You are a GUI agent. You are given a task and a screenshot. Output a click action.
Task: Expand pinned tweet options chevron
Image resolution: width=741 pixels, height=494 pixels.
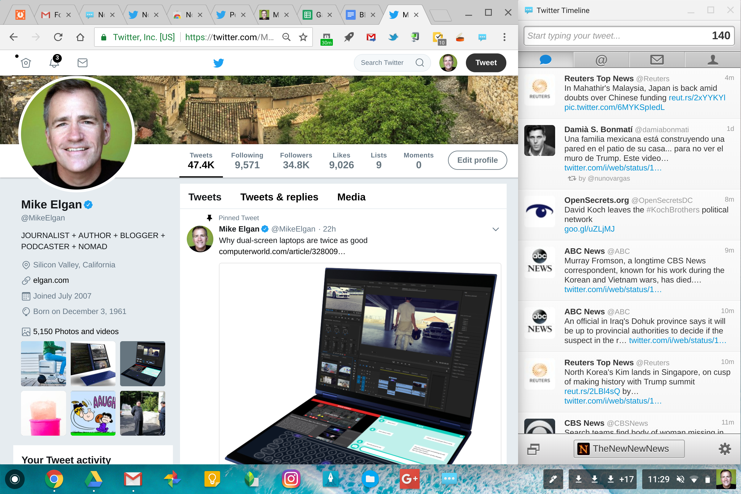[x=496, y=229]
